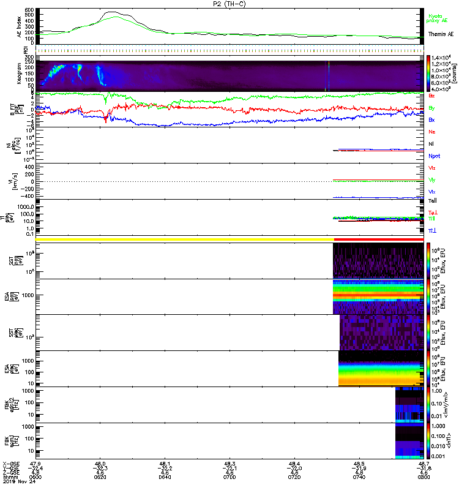Screen dimensions: 459x490
Task: Click the X-GSE value "48.3"
Action: pos(229,464)
